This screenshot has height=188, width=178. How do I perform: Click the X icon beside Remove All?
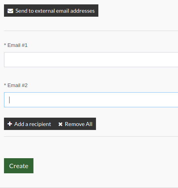click(x=61, y=124)
